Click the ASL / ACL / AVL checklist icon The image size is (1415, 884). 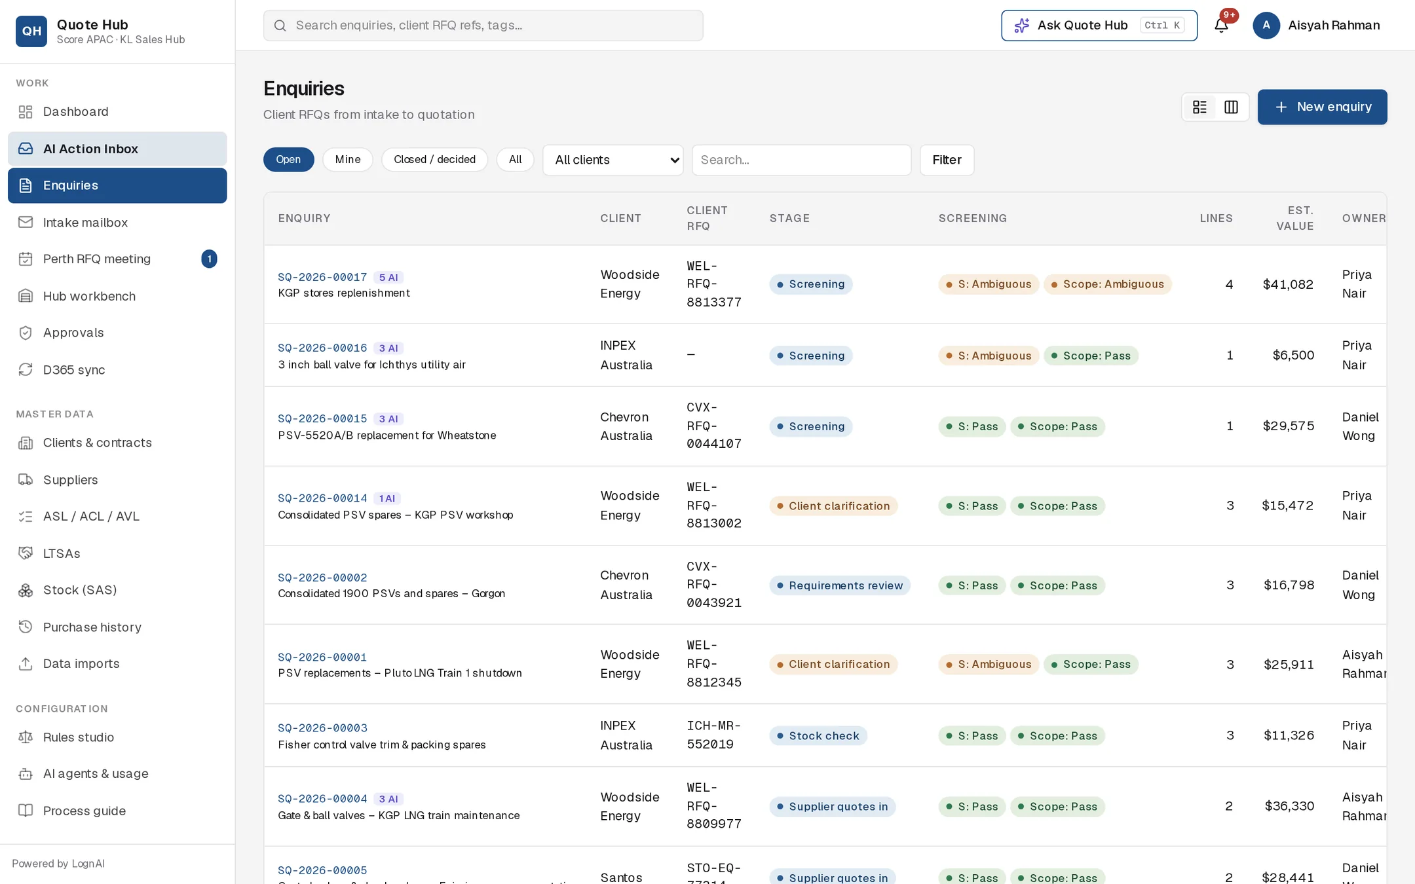tap(26, 517)
